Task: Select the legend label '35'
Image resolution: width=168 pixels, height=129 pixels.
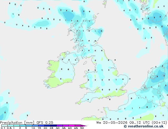Action: tap(64, 128)
